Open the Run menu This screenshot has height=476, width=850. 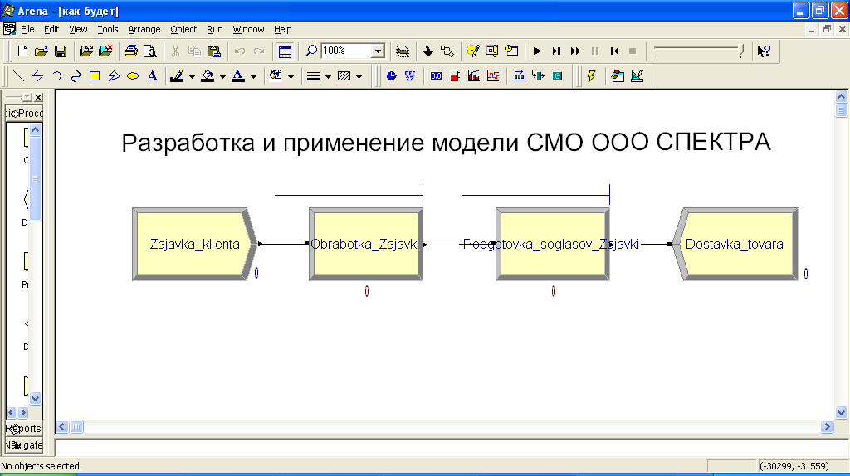[215, 29]
